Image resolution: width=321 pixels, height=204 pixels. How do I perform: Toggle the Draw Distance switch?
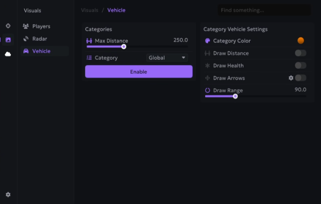click(x=300, y=53)
